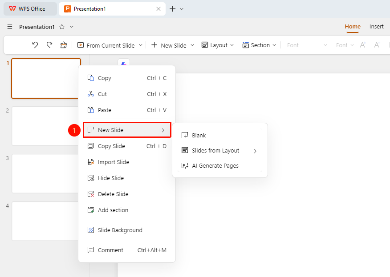The height and width of the screenshot is (277, 390).
Task: Click the decrease font size icon
Action: pyautogui.click(x=377, y=45)
